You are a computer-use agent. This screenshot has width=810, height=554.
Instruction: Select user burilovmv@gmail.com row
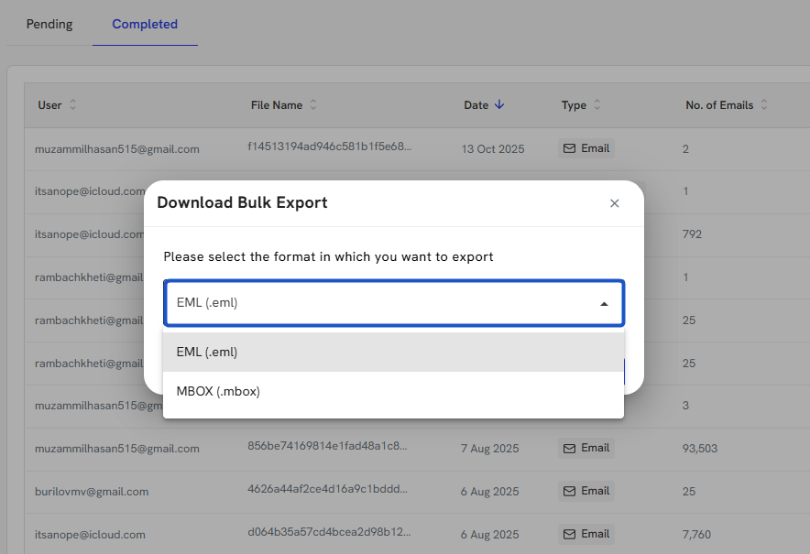[92, 492]
